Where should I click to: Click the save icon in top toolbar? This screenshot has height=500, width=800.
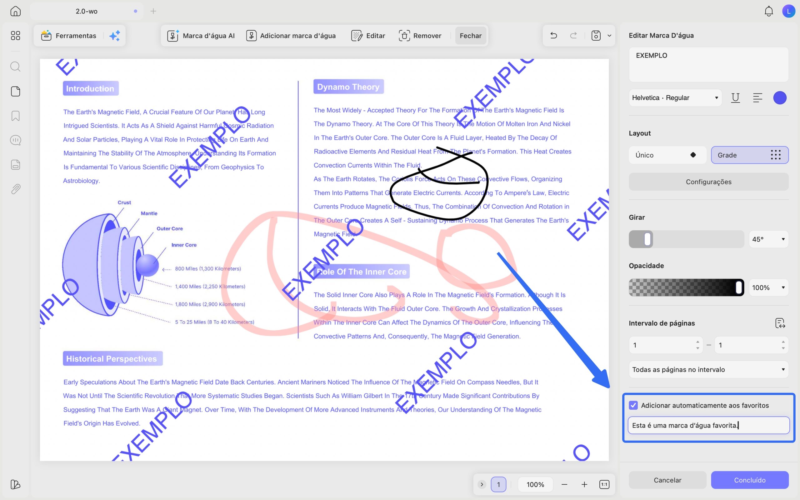[596, 35]
